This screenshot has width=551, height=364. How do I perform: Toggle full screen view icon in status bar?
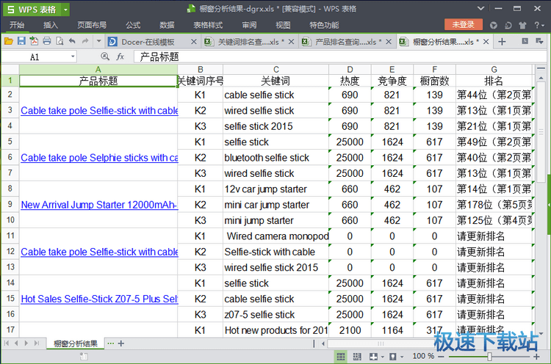pyautogui.click(x=373, y=357)
